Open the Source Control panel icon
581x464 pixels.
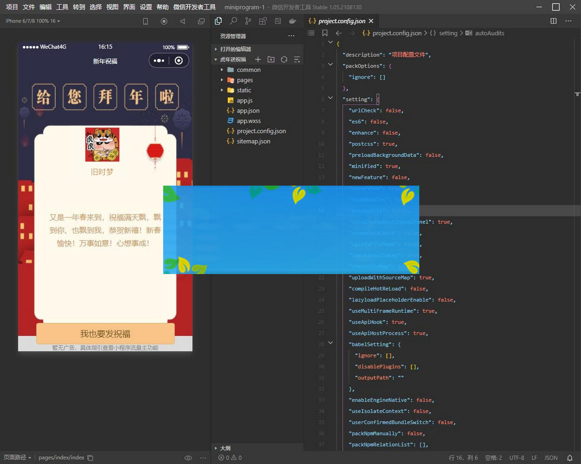coord(248,21)
